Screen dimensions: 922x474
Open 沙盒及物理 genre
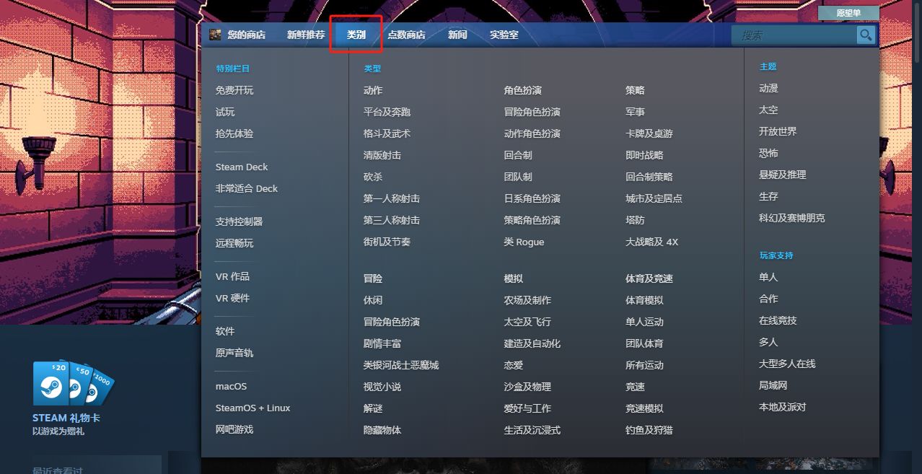point(527,387)
